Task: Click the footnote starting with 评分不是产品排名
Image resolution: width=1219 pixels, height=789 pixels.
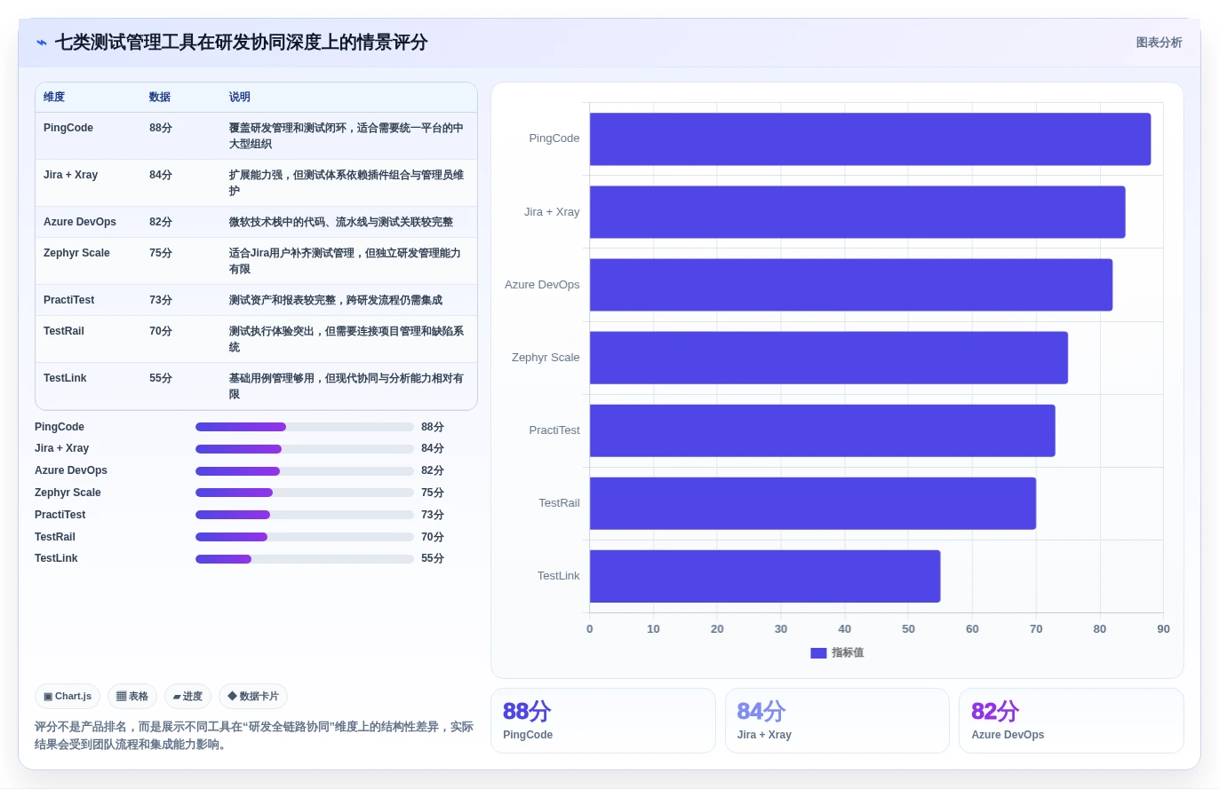Action: tap(254, 735)
